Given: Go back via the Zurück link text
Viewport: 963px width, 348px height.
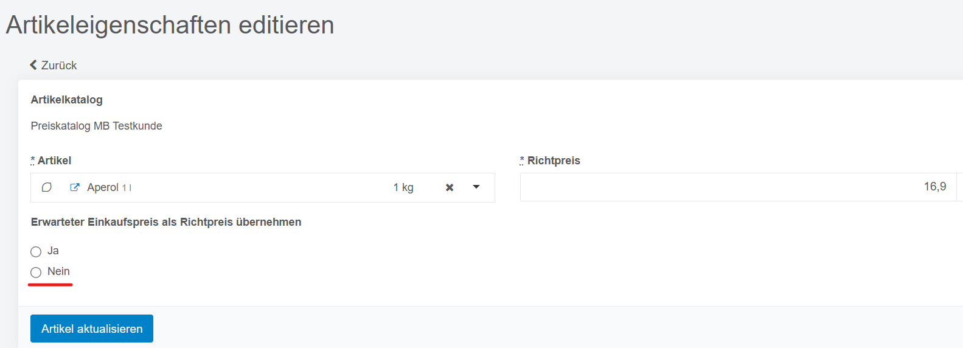Looking at the screenshot, I should click(59, 65).
